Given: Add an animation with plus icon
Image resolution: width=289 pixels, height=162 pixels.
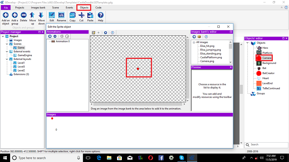Looking at the screenshot, I should coord(50,36).
